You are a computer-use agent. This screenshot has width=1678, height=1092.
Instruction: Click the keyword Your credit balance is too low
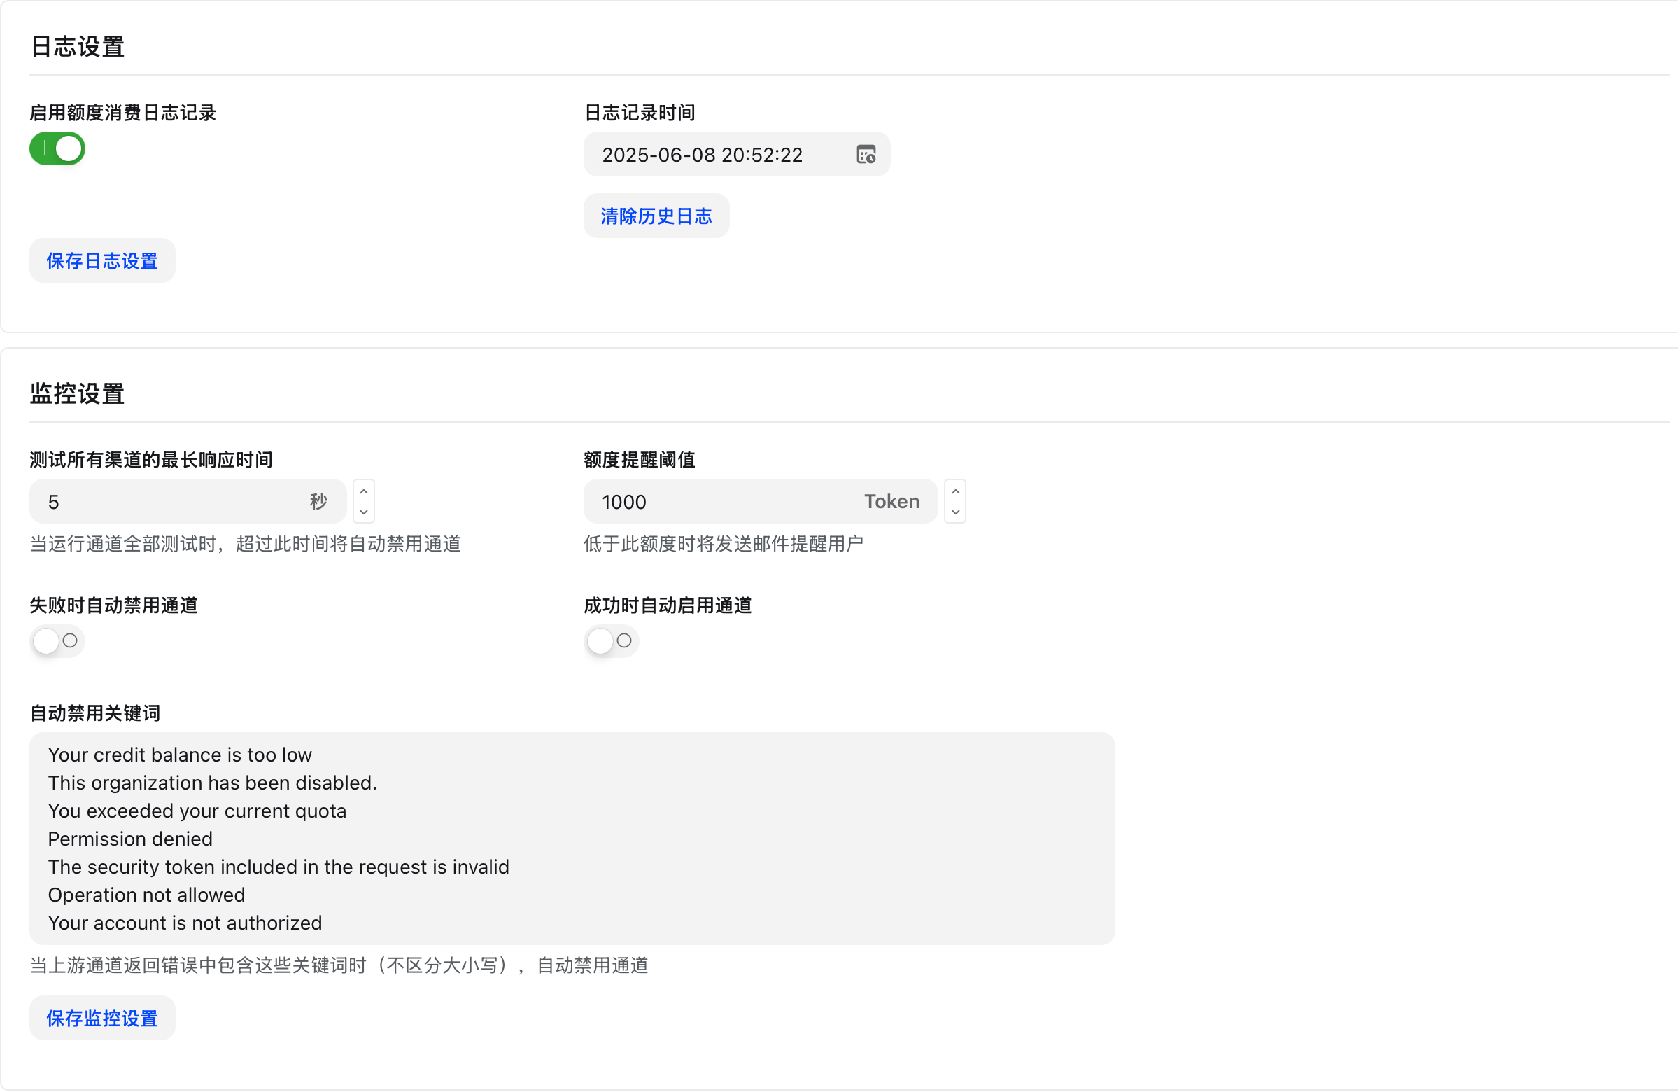pos(179,755)
